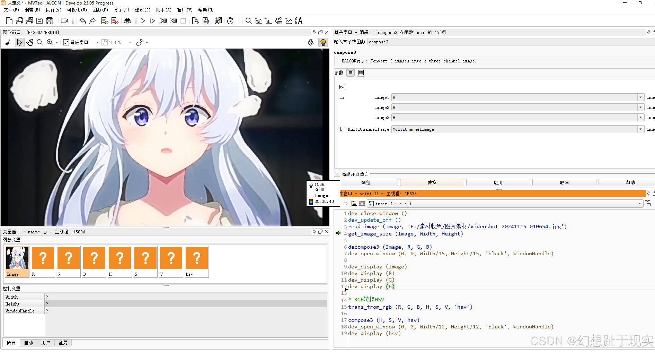
Task: Toggle the light bulb indicator in graphics window
Action: [x=323, y=42]
